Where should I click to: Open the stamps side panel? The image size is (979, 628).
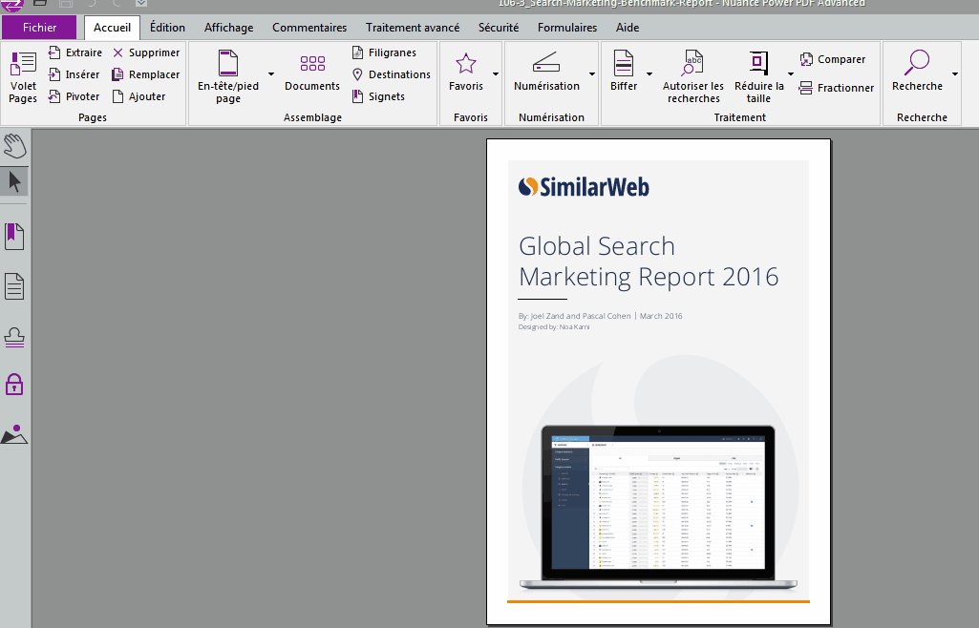click(x=14, y=336)
